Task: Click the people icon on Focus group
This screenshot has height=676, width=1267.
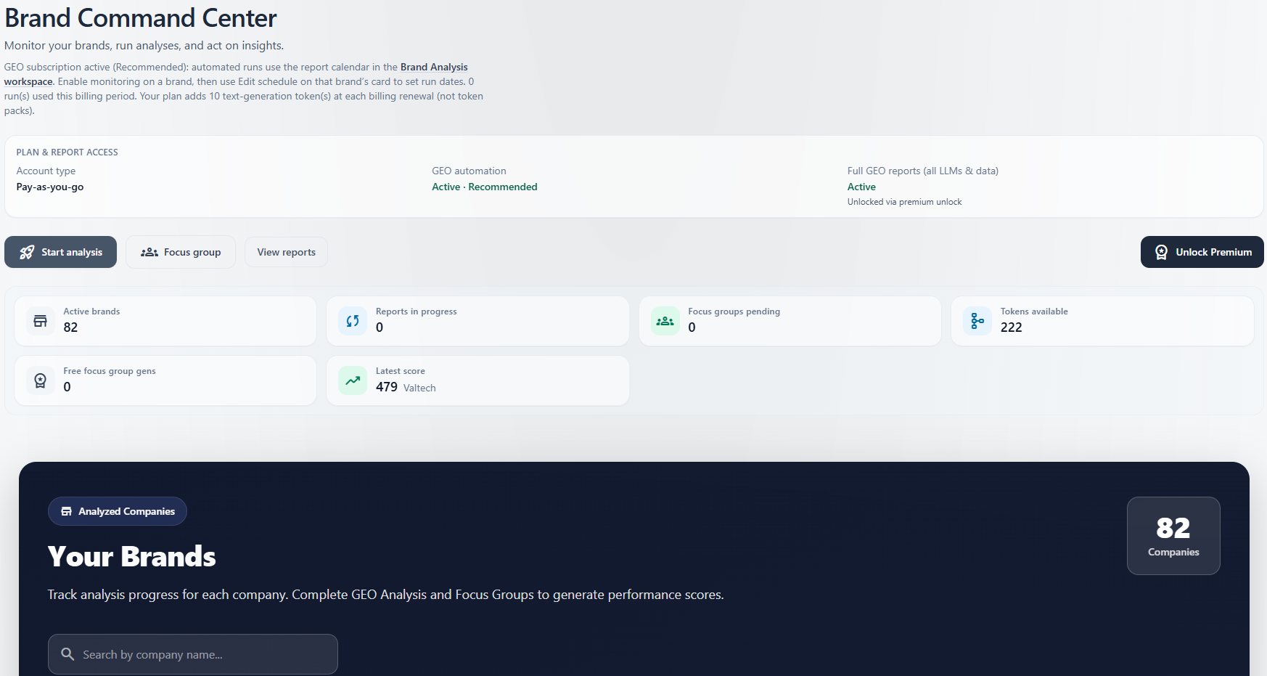Action: tap(149, 252)
